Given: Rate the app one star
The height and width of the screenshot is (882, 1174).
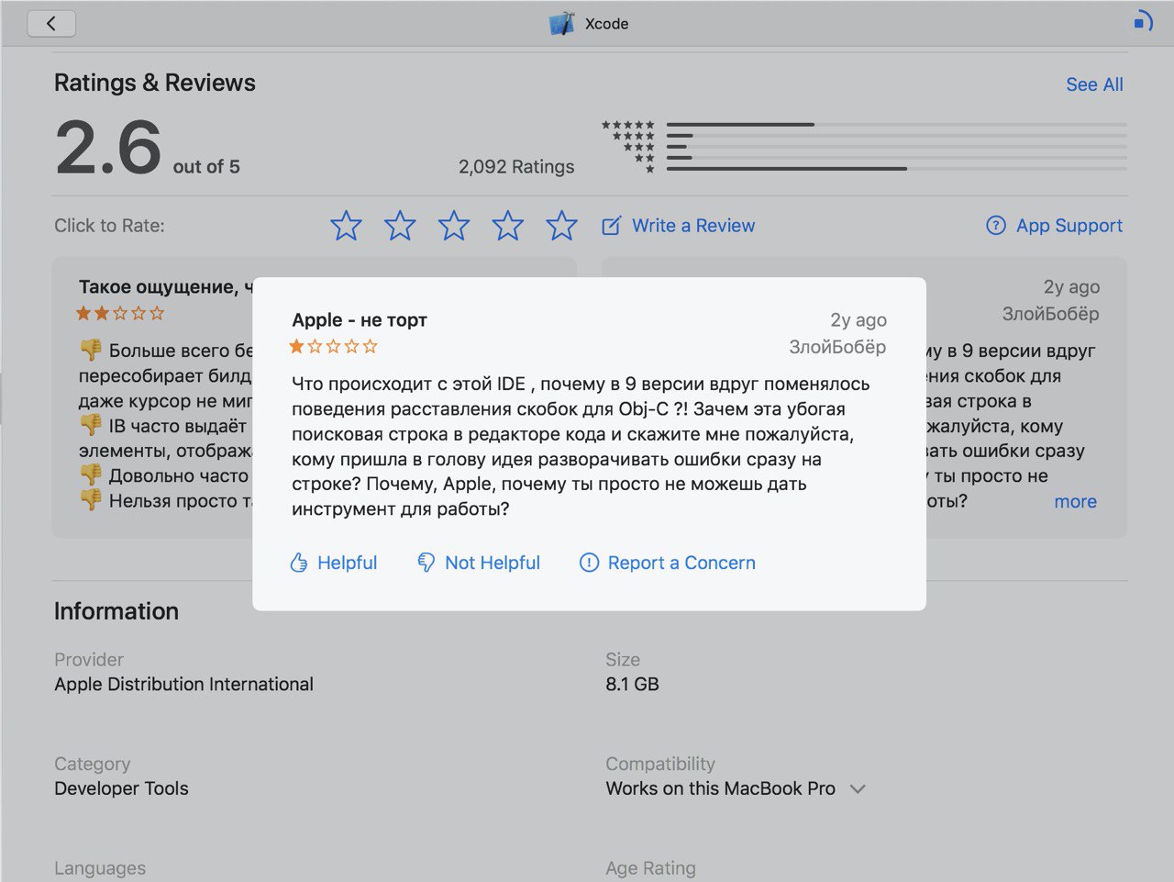Looking at the screenshot, I should click(346, 226).
